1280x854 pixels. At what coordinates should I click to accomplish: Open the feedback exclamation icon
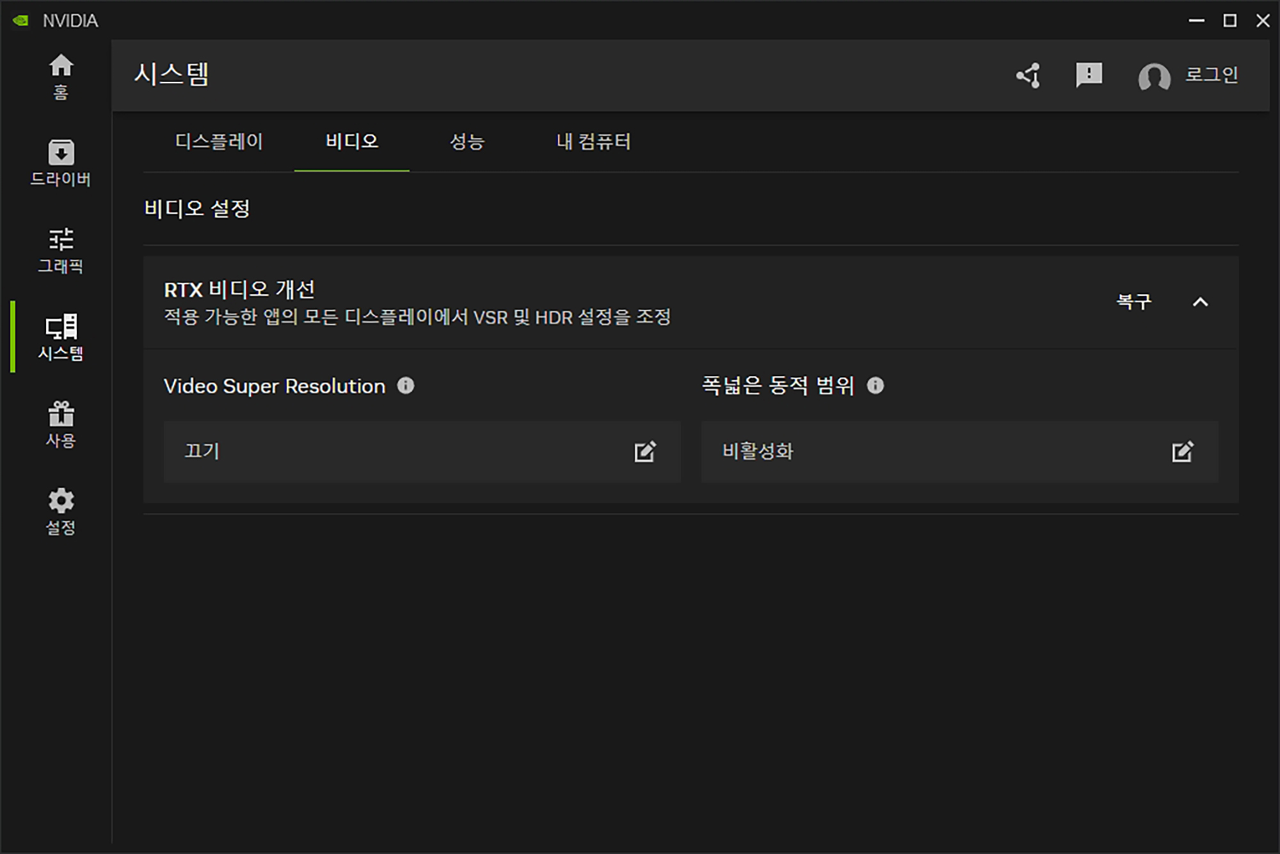coord(1089,76)
